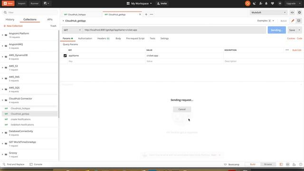Click the orange sync status icon

247,3
